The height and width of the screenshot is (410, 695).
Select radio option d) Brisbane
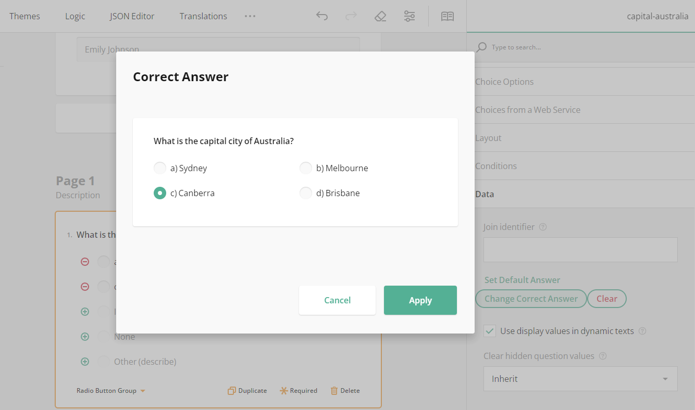coord(306,193)
